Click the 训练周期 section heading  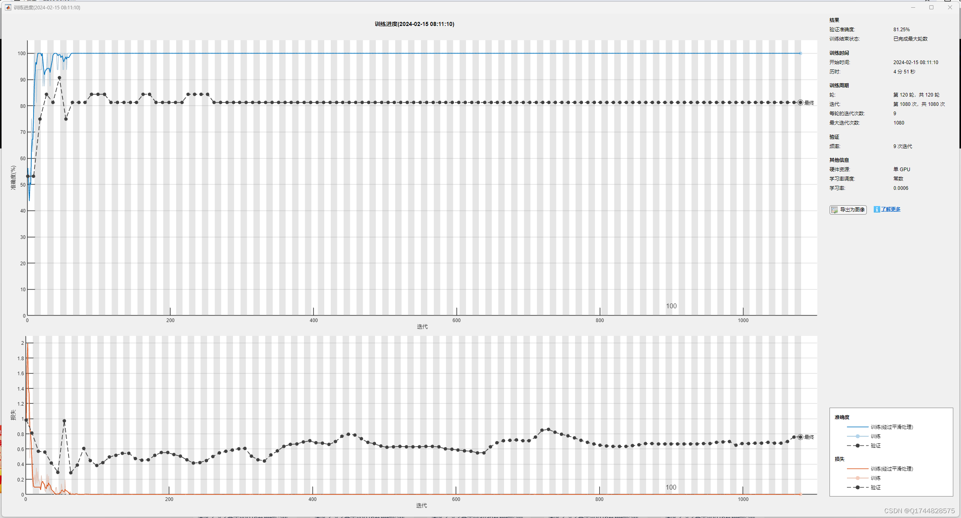(839, 86)
